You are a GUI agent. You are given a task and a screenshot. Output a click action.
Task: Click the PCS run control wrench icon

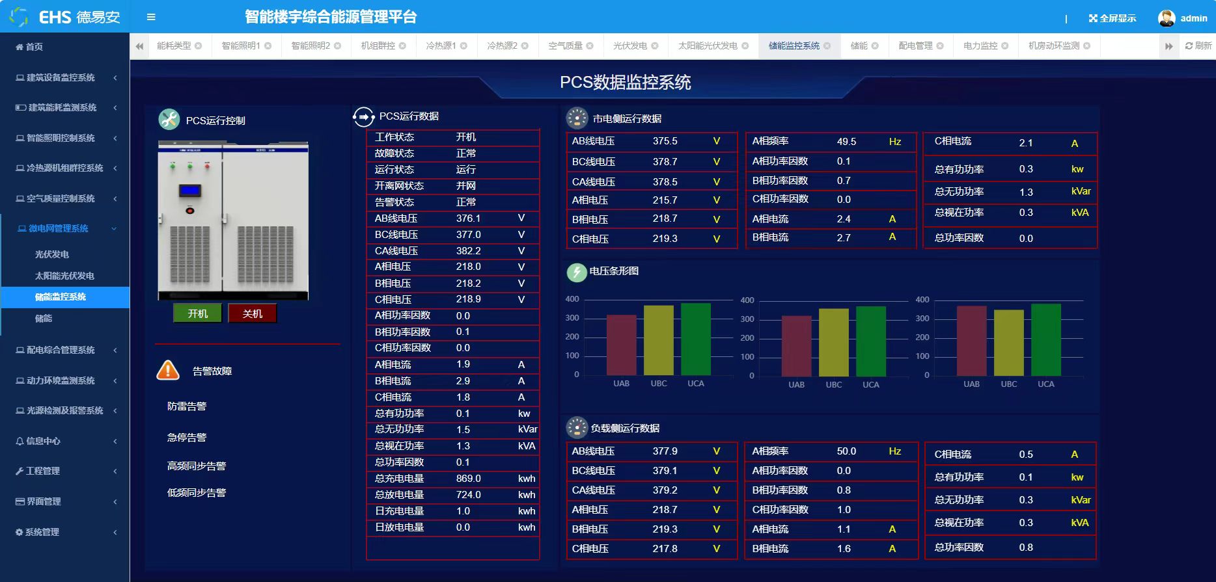coord(169,120)
